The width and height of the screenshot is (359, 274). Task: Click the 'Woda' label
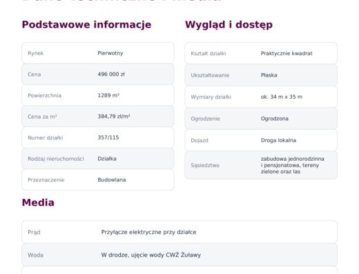coord(35,255)
